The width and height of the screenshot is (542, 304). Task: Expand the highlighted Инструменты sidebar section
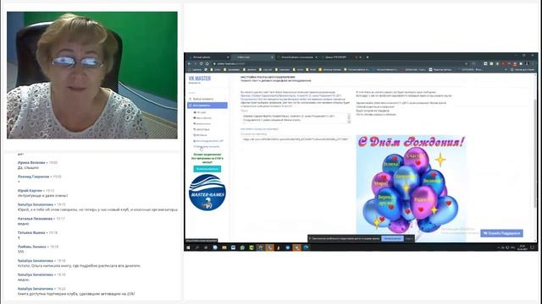[x=207, y=105]
